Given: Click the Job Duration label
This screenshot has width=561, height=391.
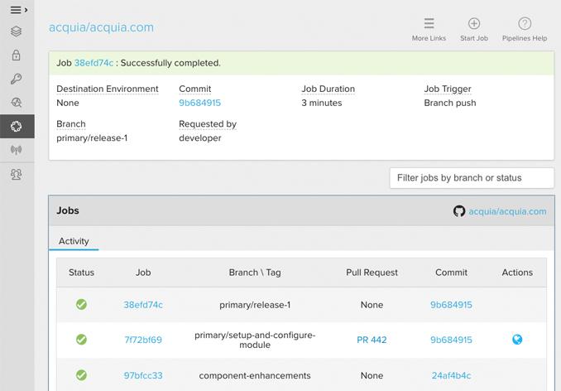Looking at the screenshot, I should click(x=328, y=89).
